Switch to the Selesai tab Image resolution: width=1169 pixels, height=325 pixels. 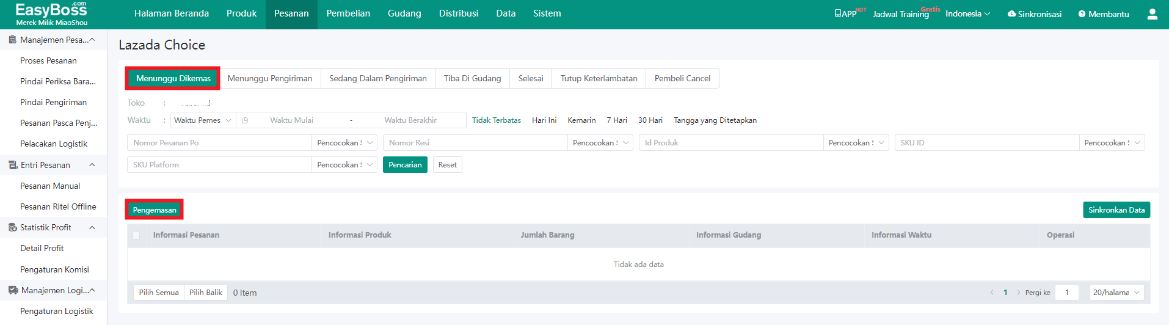[x=531, y=79]
